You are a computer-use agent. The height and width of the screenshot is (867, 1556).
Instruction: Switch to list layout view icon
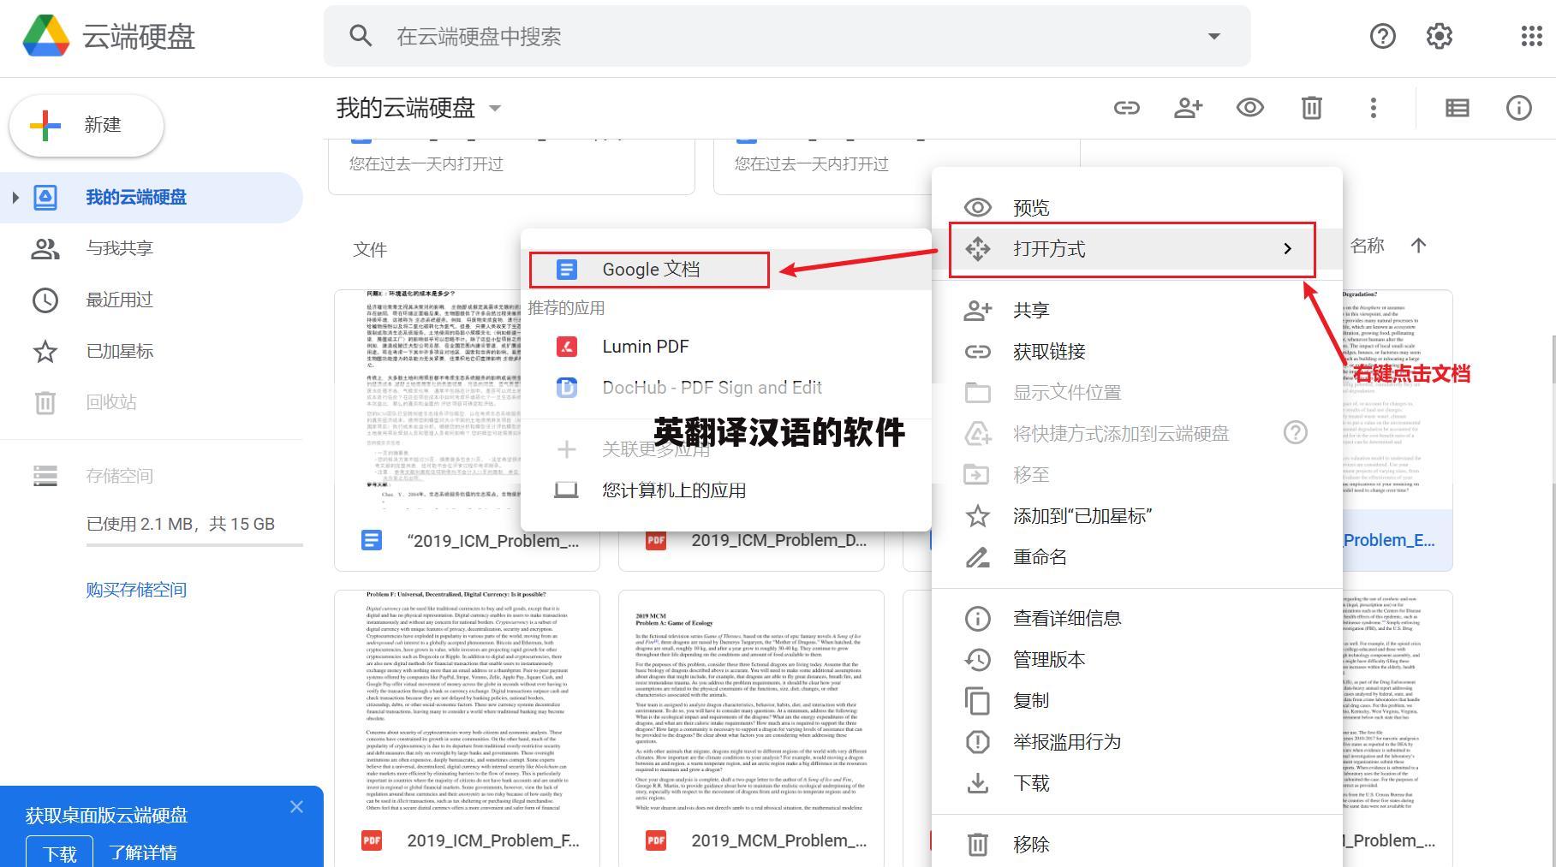click(x=1458, y=108)
